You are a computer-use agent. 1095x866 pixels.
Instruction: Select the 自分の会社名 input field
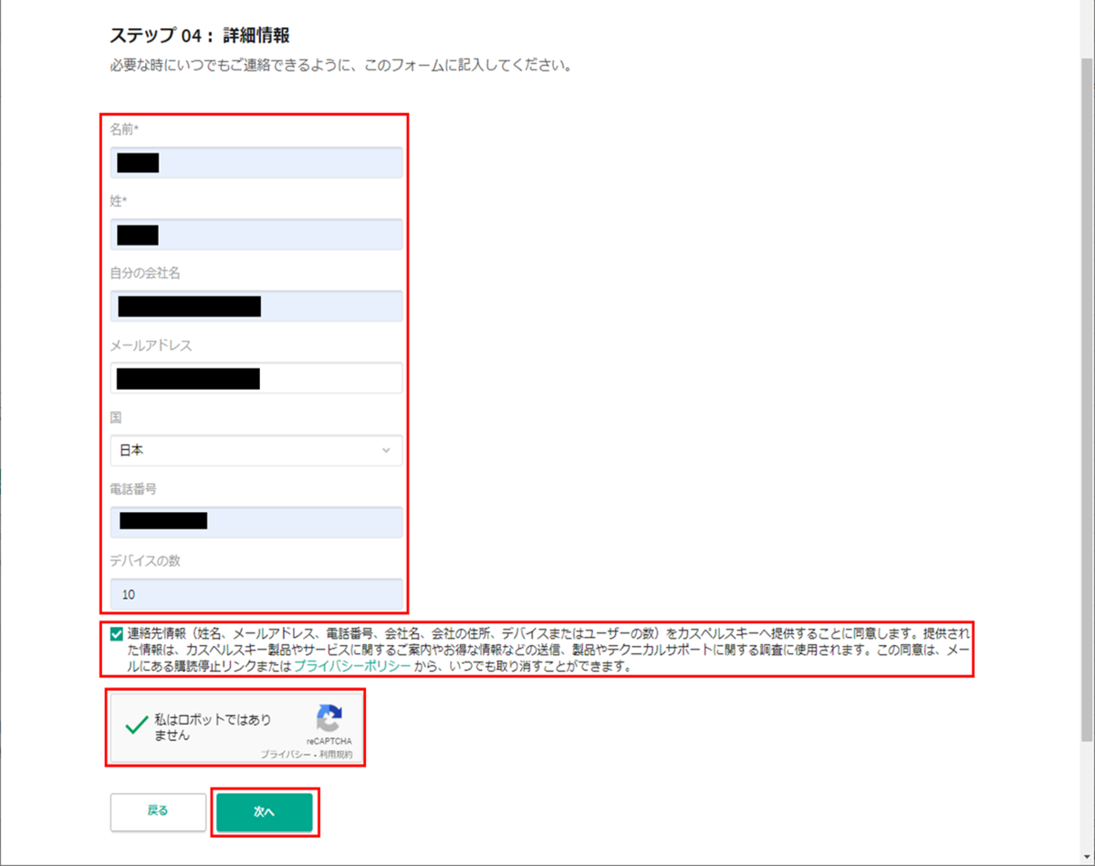tap(255, 306)
